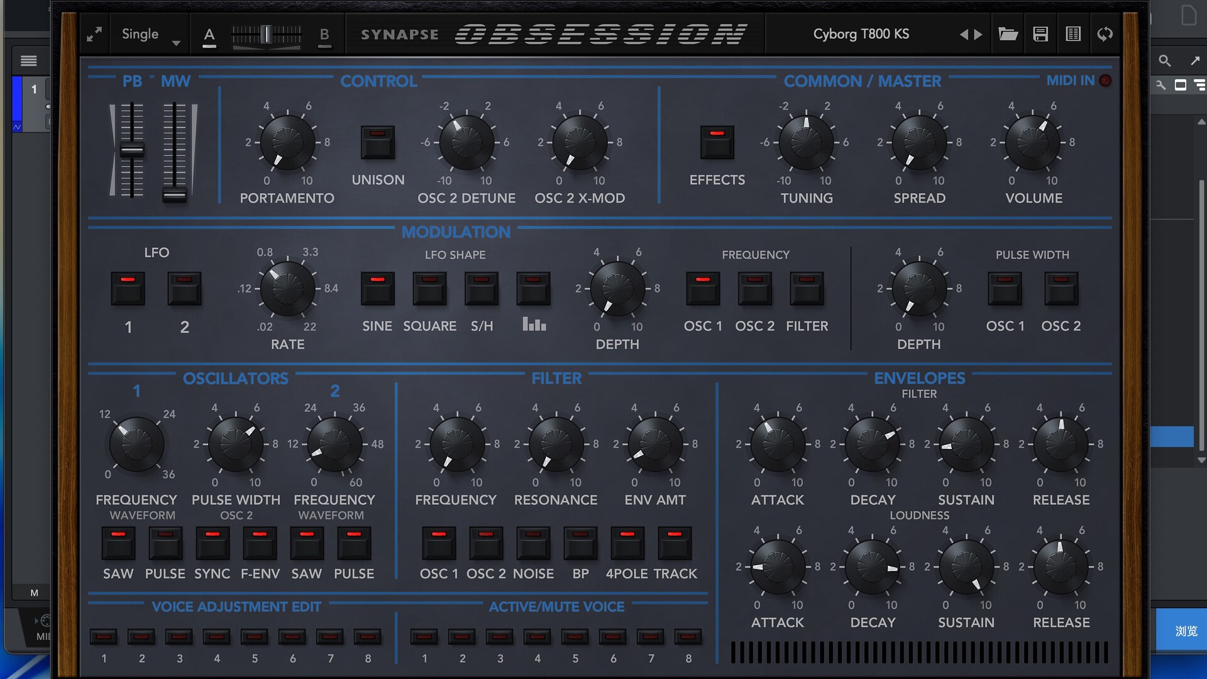1207x679 pixels.
Task: Switch to the A patch slot
Action: tap(209, 35)
